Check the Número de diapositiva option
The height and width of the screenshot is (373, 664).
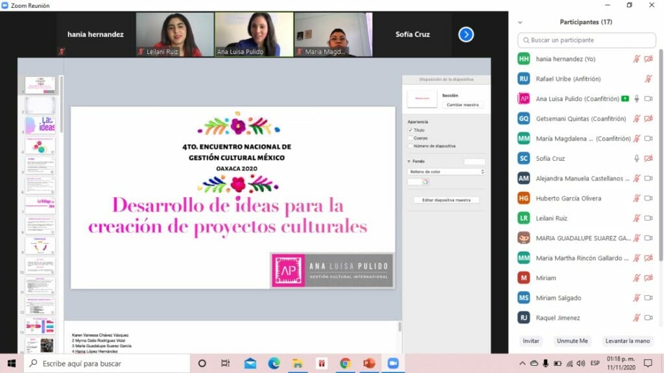(410, 146)
